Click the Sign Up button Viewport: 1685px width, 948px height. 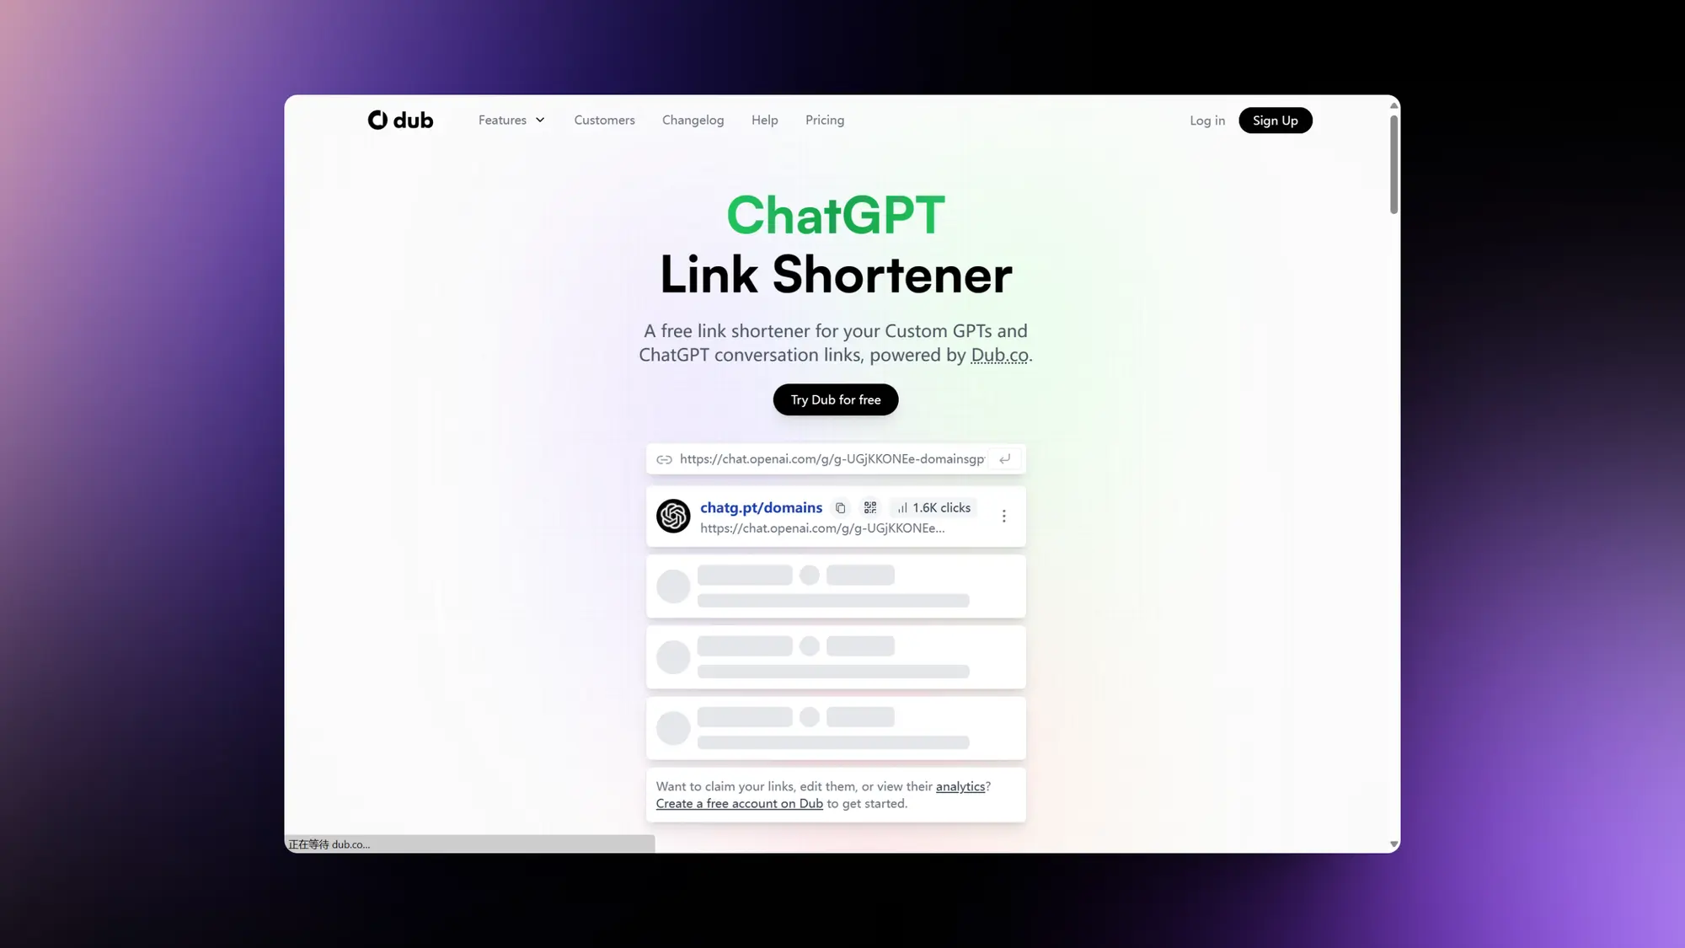[1276, 121]
